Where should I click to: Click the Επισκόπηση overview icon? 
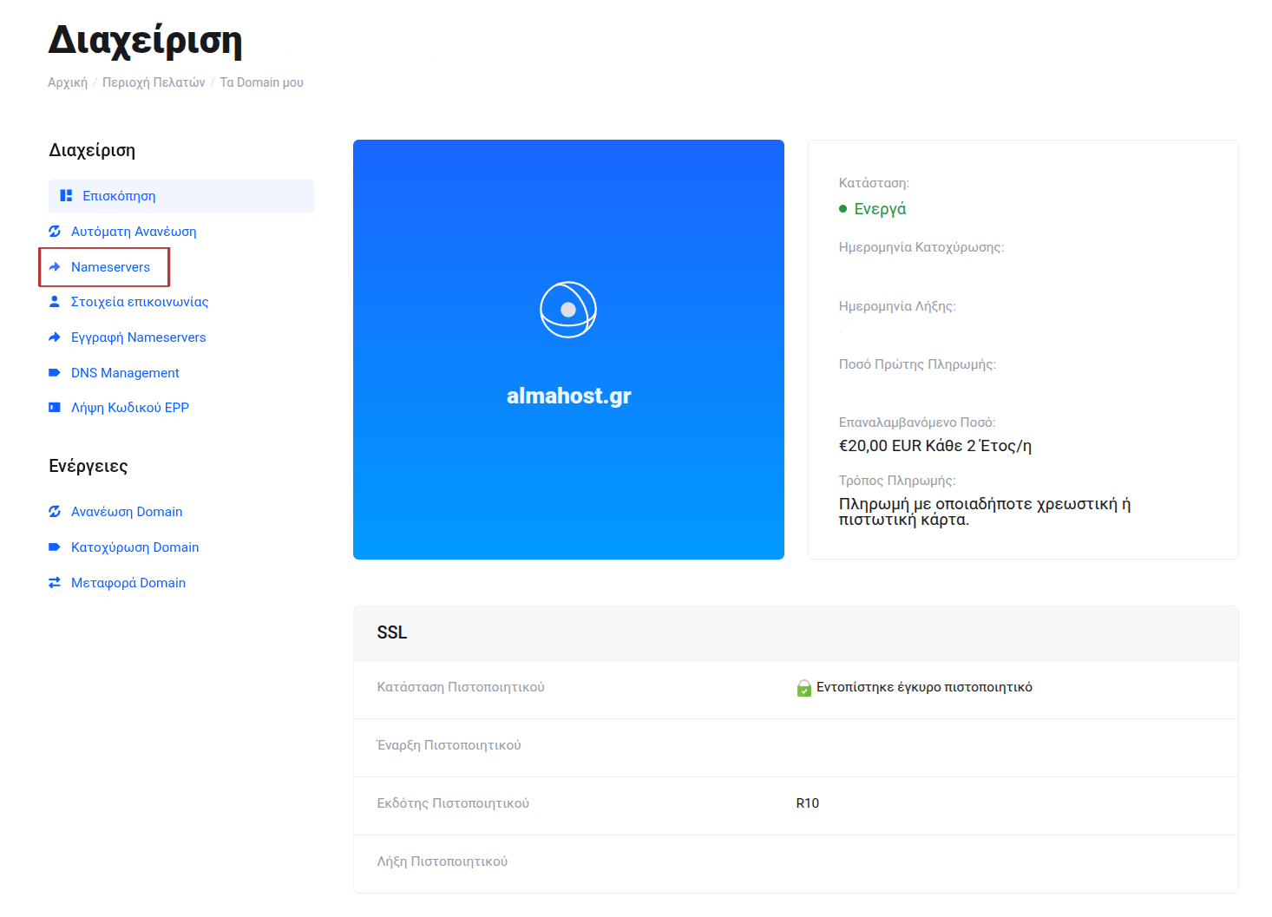(x=66, y=196)
